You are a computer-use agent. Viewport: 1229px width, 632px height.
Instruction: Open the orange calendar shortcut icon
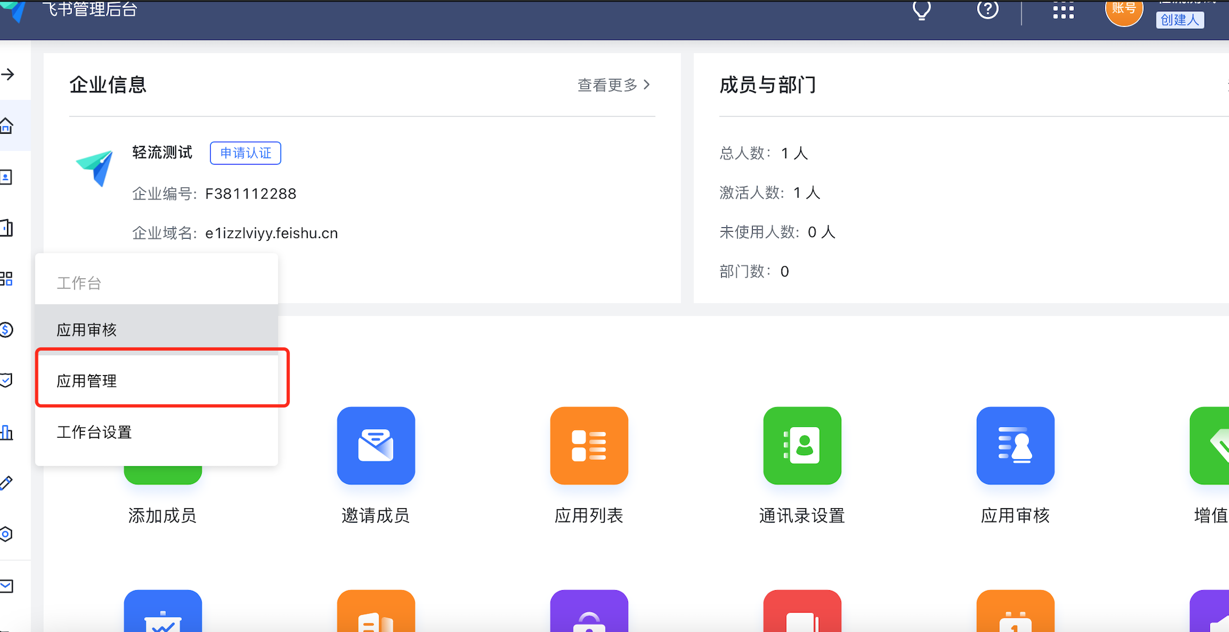click(1015, 611)
